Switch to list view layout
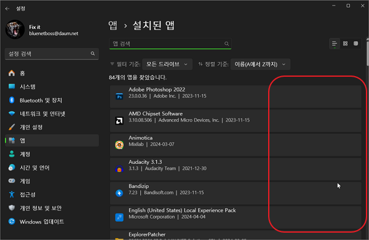 [335, 44]
